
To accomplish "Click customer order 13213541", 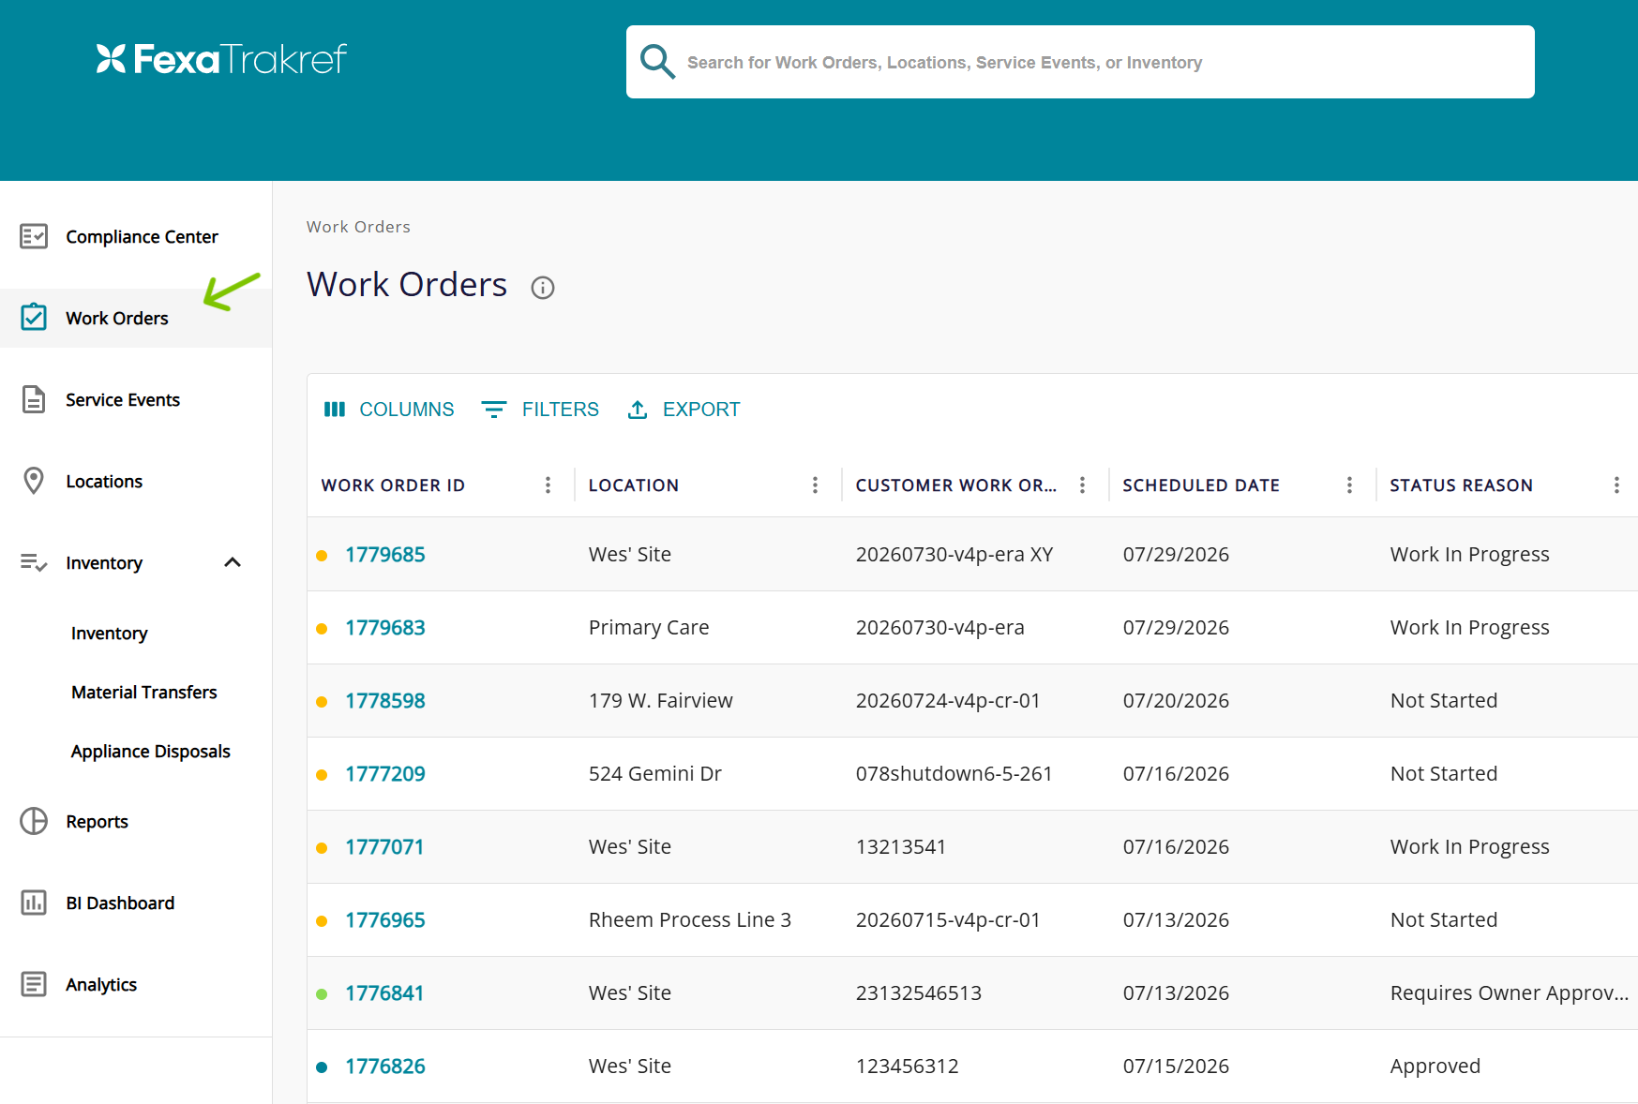I will (x=901, y=847).
